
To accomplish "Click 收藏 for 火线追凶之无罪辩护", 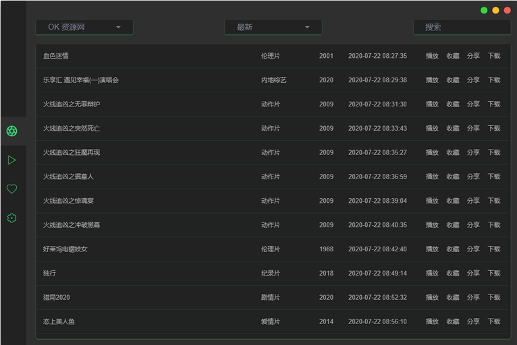I will click(x=453, y=104).
